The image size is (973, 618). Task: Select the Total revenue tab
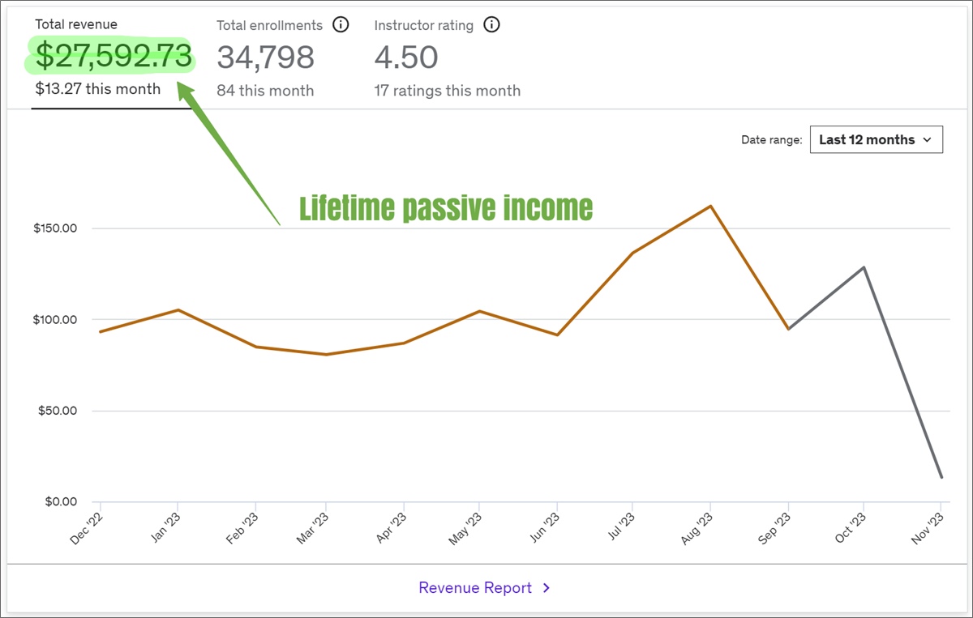tap(76, 25)
